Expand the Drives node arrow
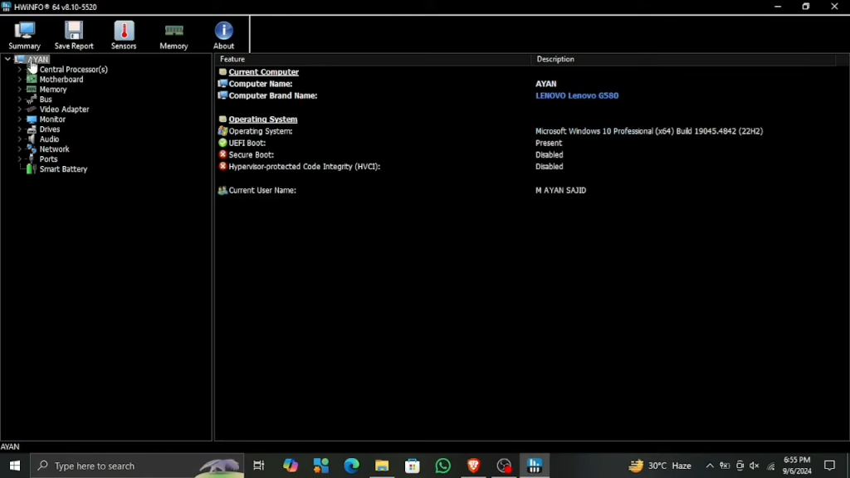Viewport: 850px width, 478px height. (20, 129)
